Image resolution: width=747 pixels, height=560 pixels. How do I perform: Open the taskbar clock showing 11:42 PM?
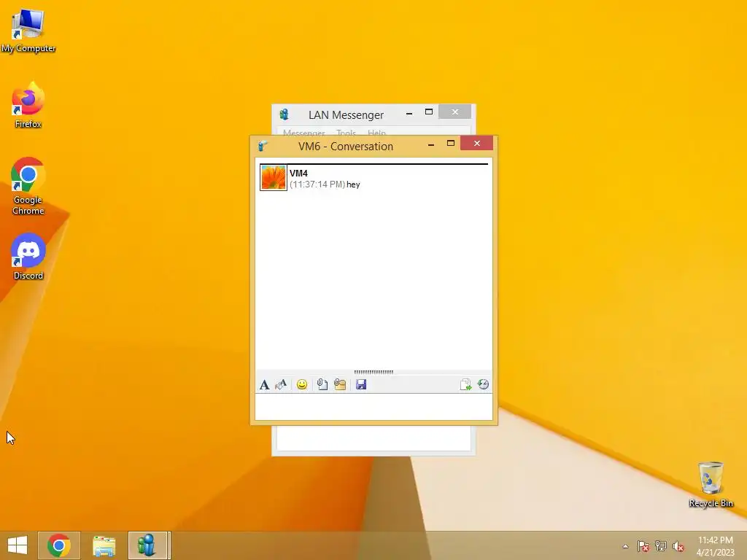pyautogui.click(x=716, y=546)
